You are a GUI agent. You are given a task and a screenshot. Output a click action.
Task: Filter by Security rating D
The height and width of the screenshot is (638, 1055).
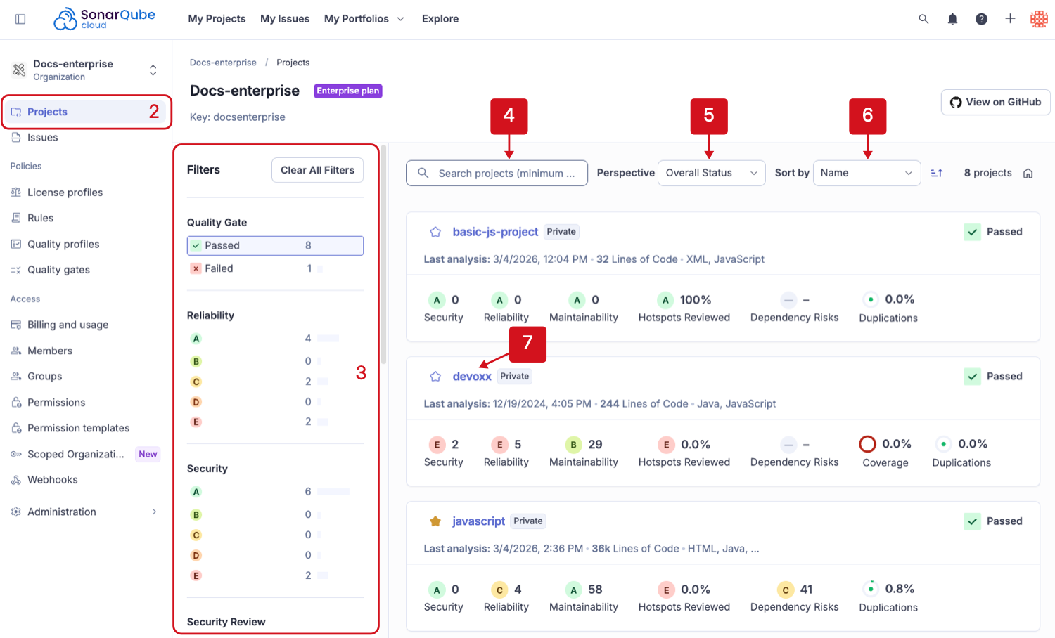275,555
